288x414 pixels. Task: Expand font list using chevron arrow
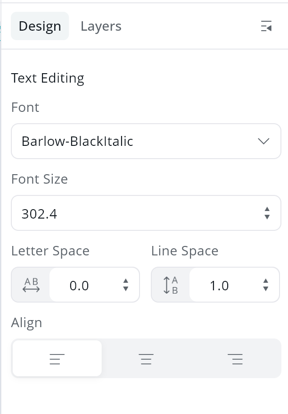pos(263,141)
